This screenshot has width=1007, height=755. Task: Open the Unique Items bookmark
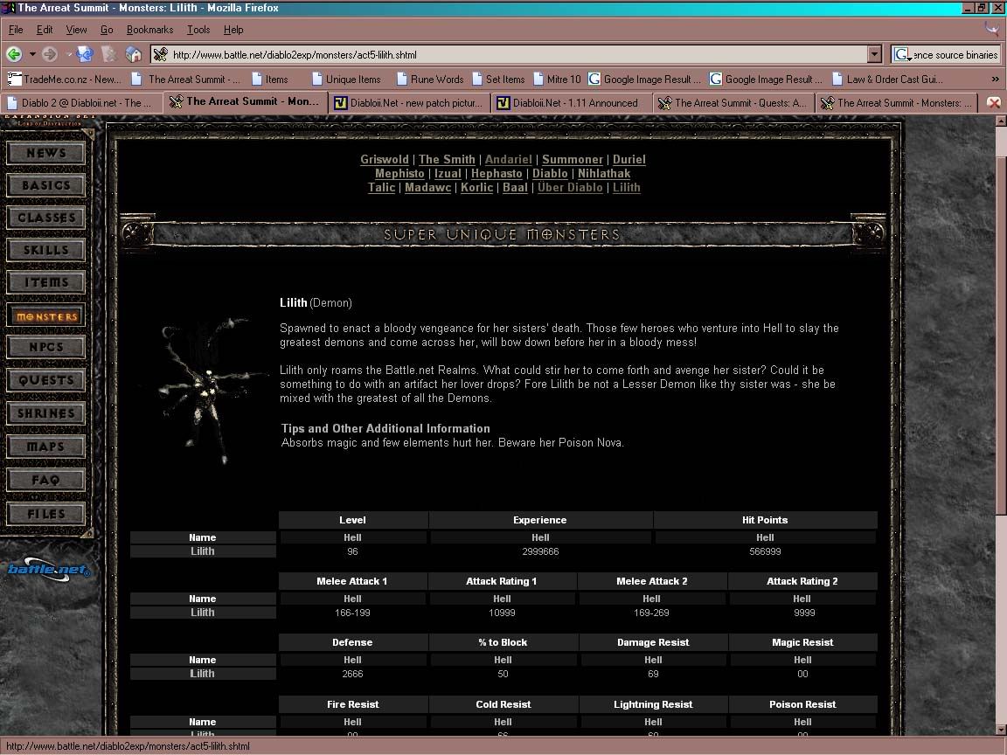coord(346,79)
